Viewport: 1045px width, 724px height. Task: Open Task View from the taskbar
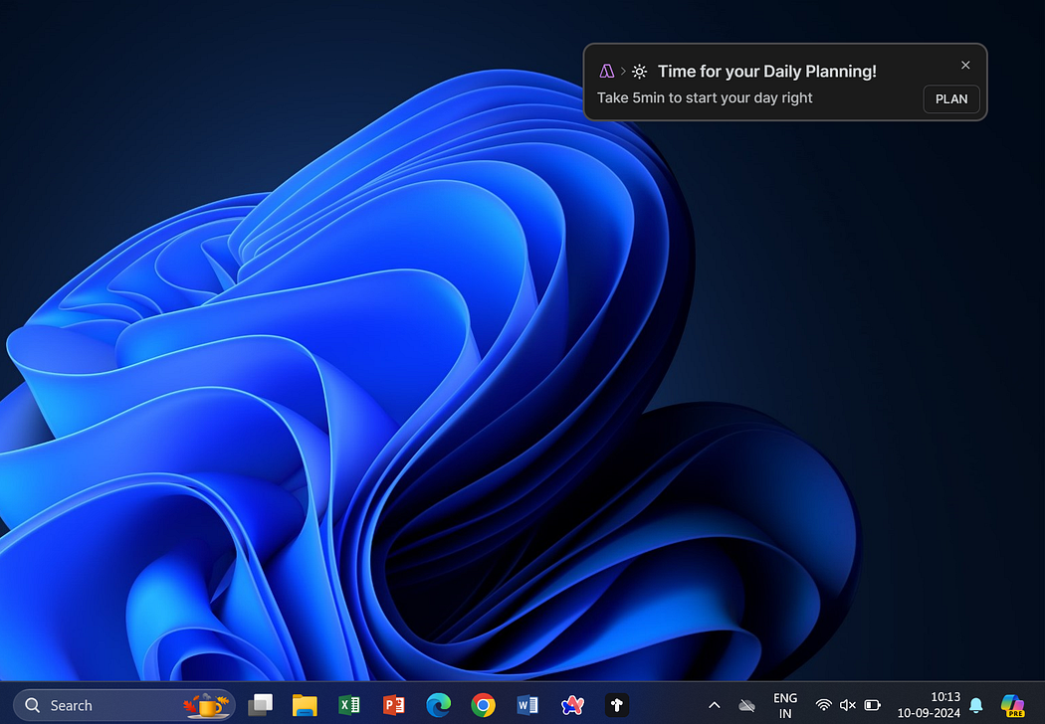click(260, 705)
